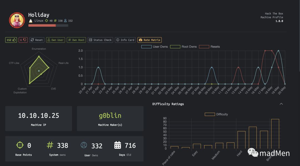Image resolution: width=300 pixels, height=166 pixels.
Task: Click the green hash icon beside 338 System owns
Action: [50, 145]
